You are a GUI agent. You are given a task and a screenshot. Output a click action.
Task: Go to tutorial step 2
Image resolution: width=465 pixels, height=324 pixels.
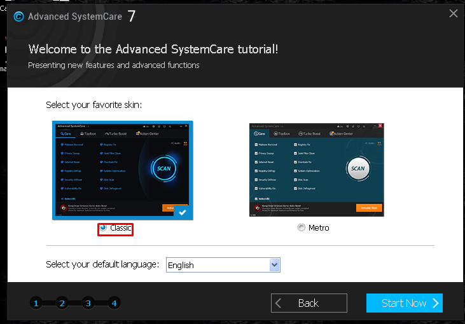[62, 303]
